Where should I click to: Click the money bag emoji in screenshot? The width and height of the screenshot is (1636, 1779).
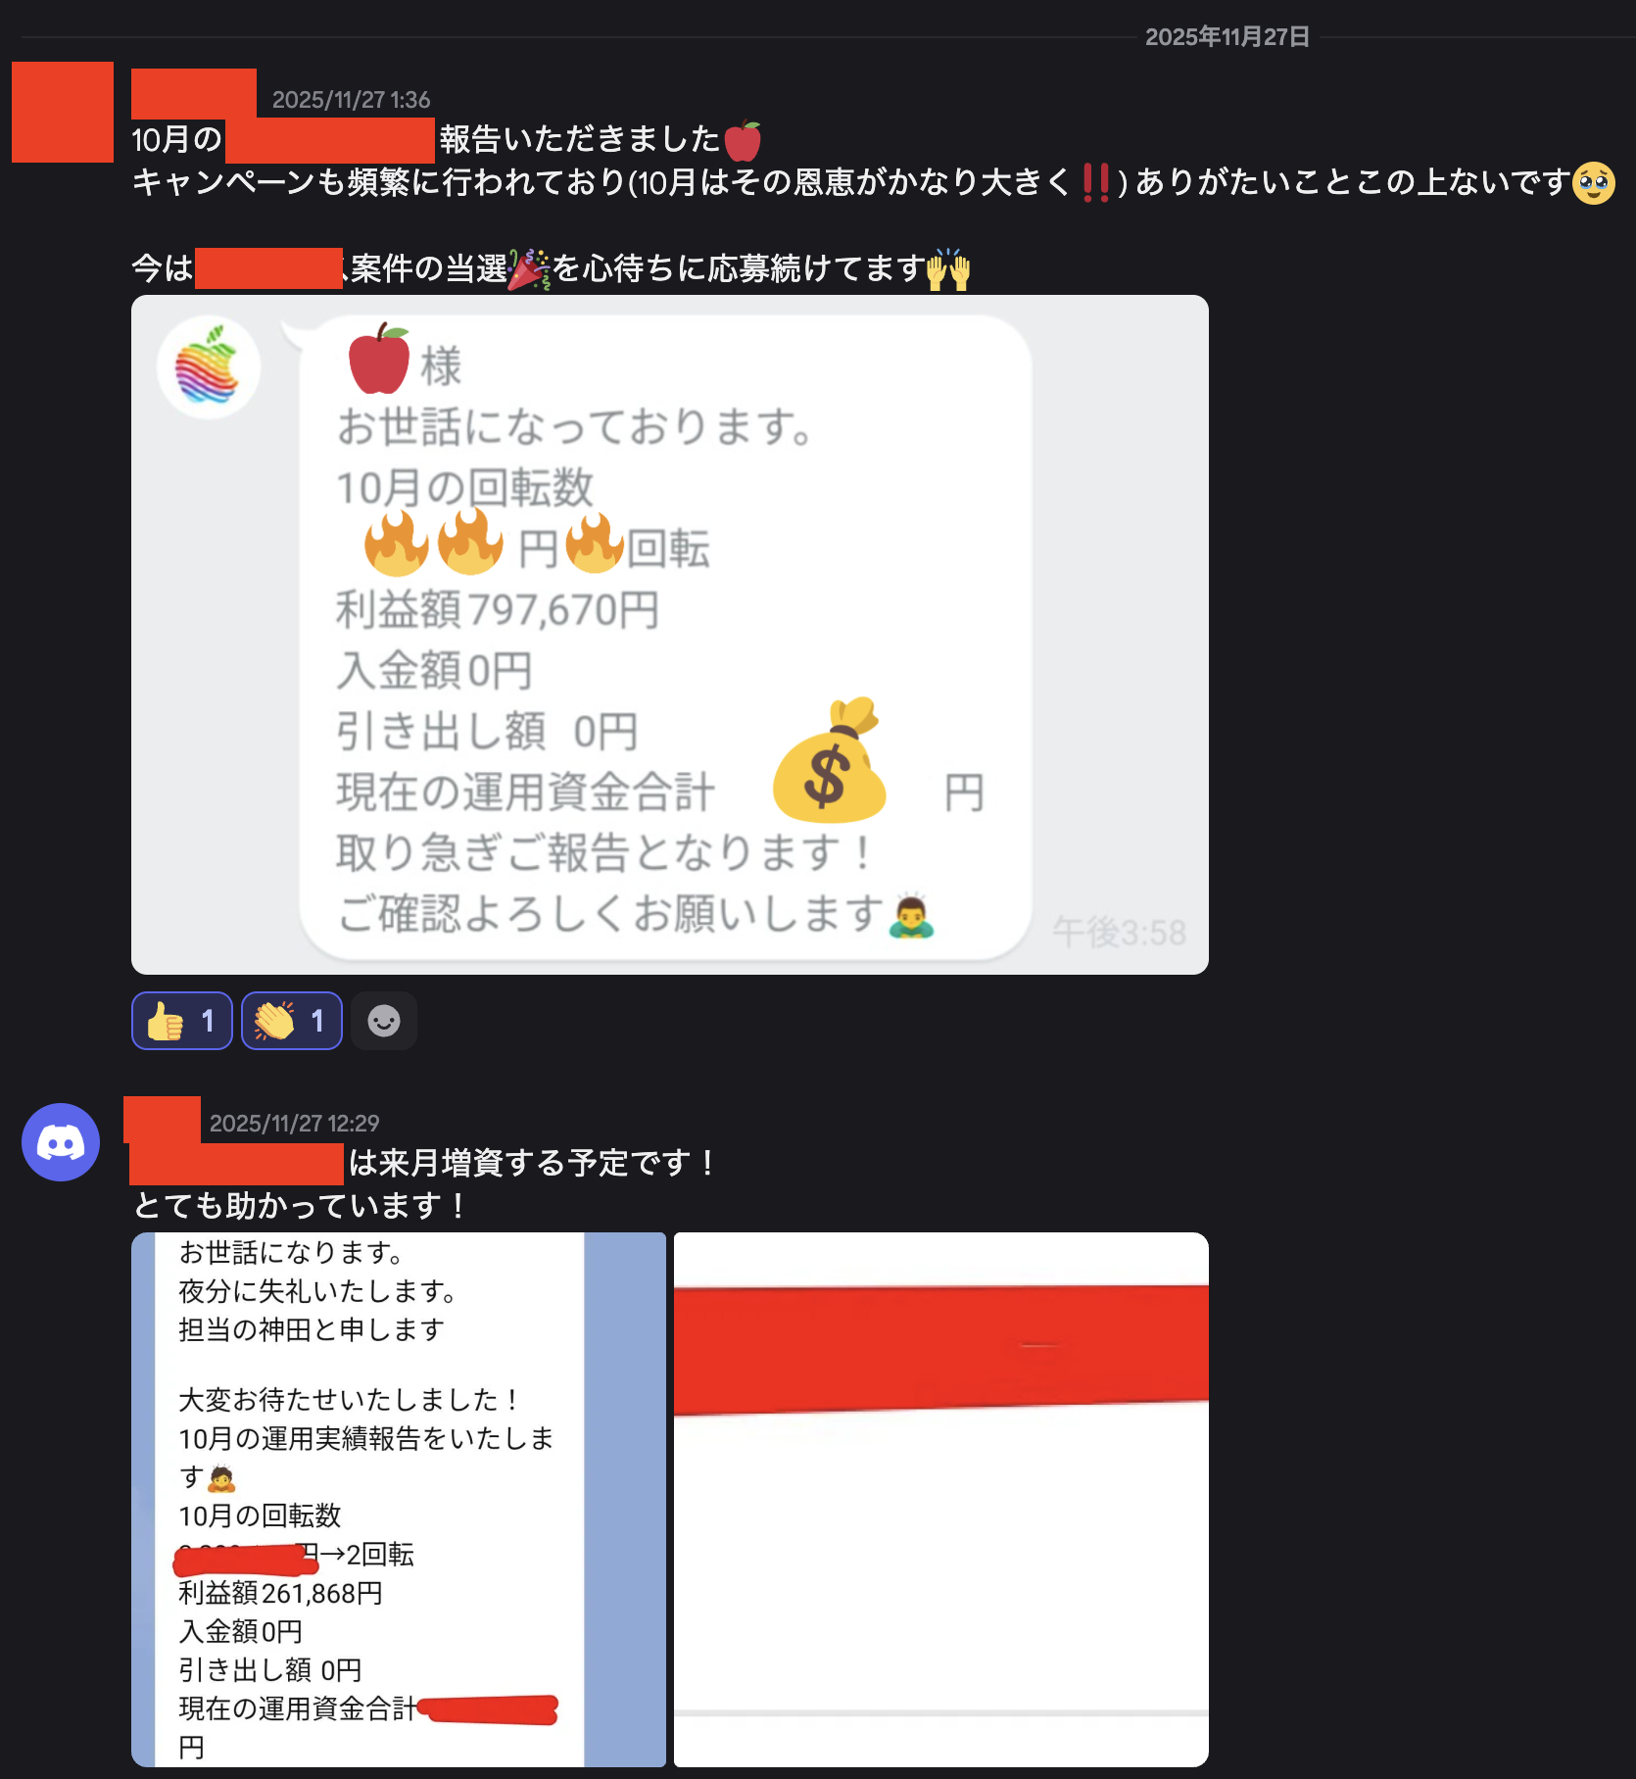(829, 760)
